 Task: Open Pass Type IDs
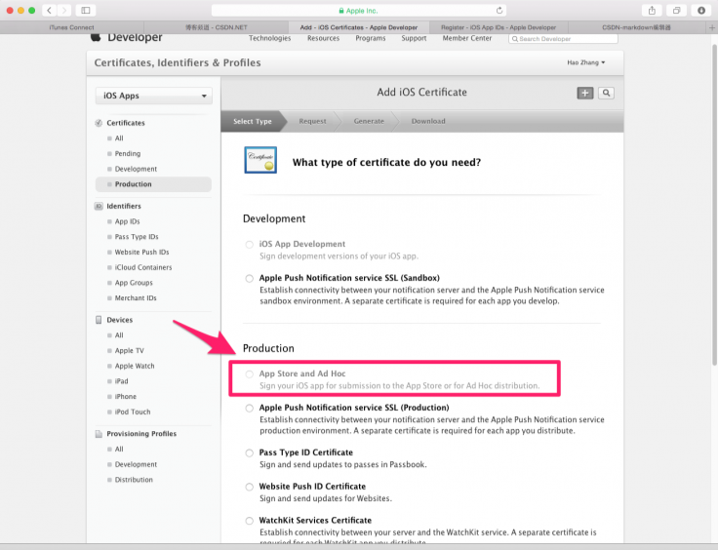(137, 237)
